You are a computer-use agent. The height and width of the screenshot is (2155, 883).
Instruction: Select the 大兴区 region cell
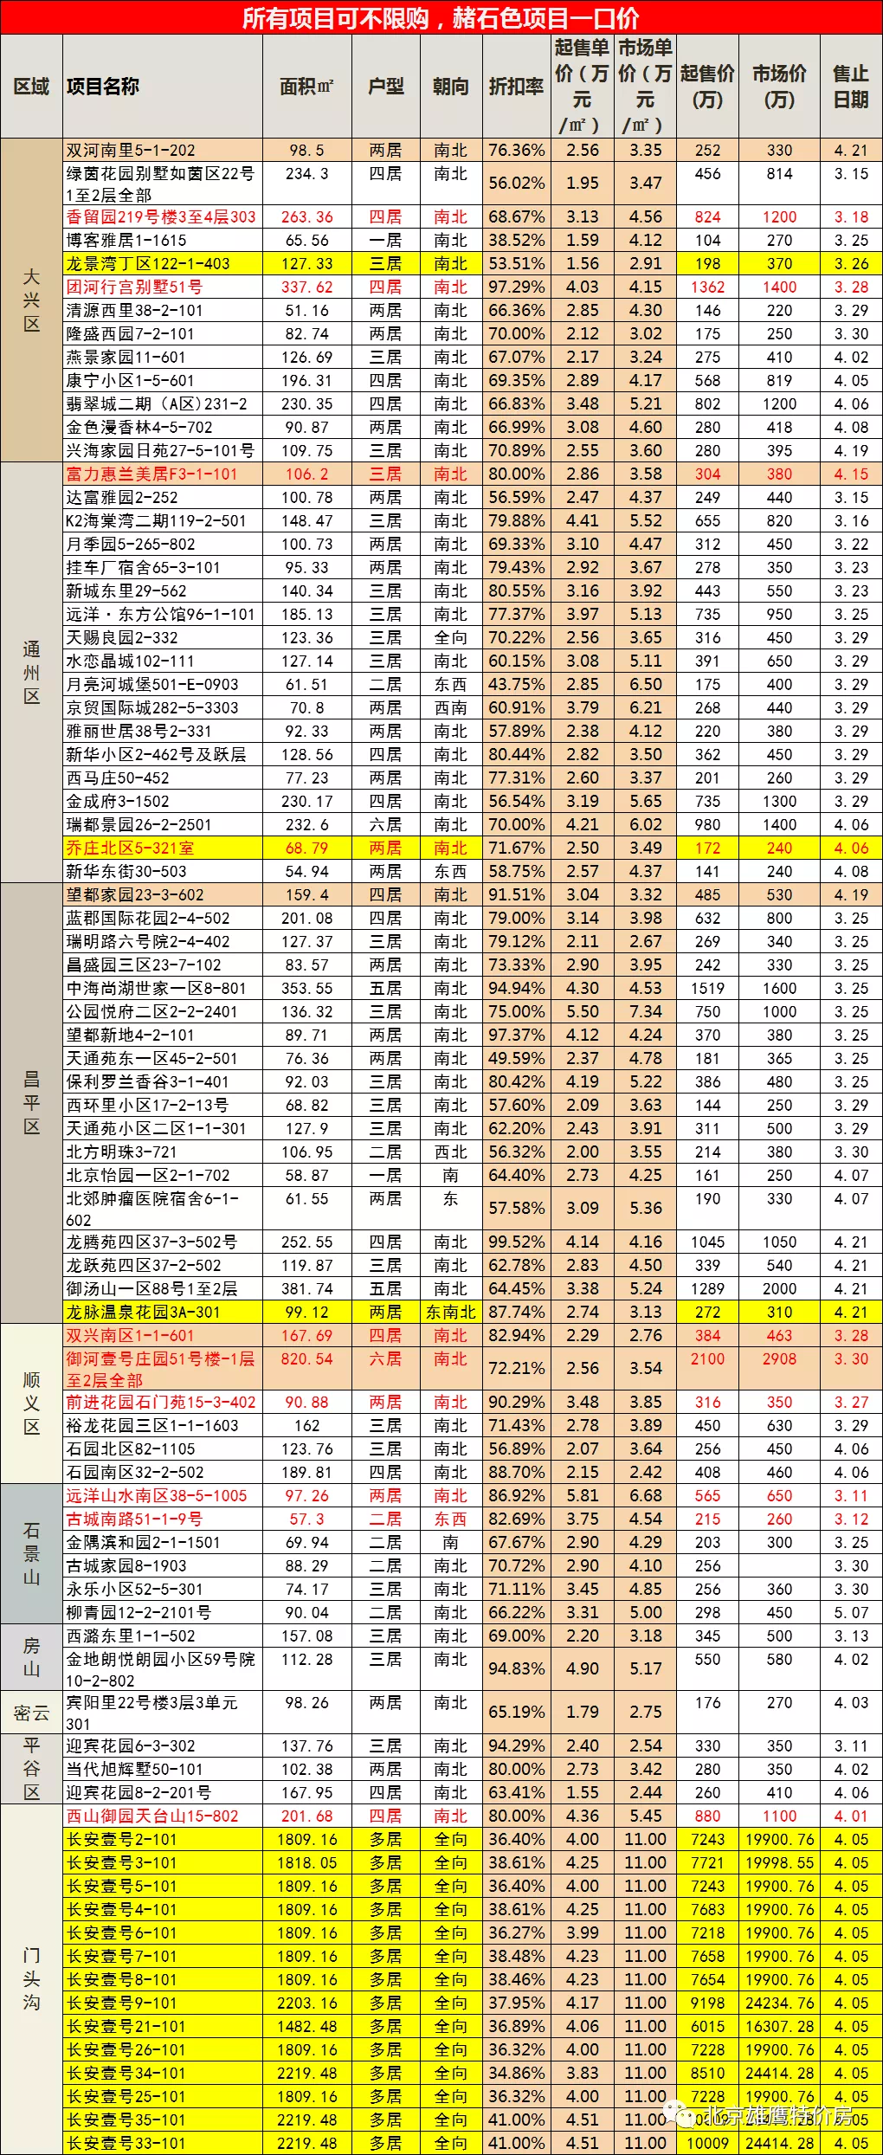coord(31,300)
